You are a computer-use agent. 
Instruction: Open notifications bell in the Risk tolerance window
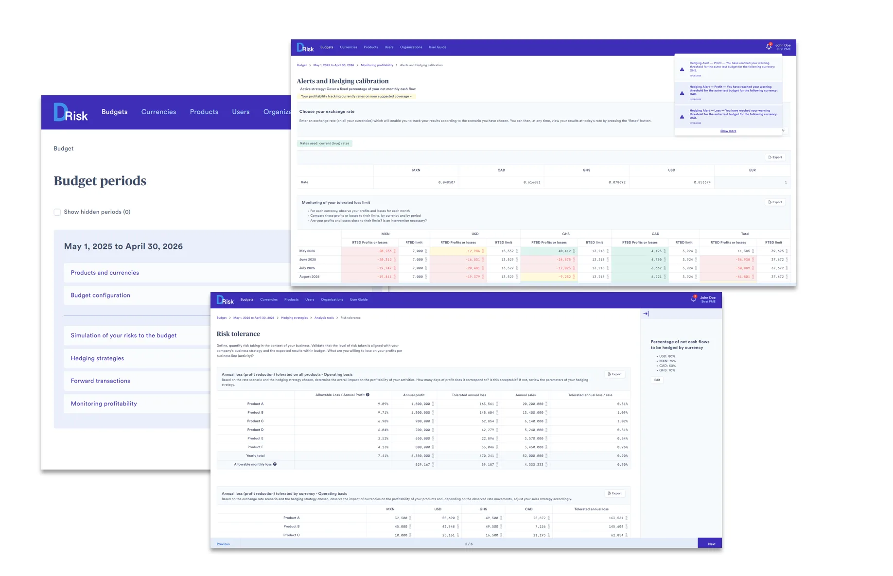click(694, 299)
